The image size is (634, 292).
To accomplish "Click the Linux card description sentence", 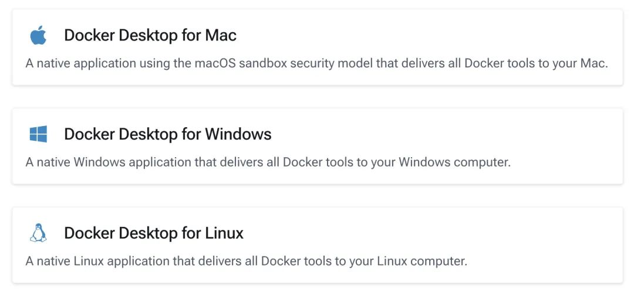I will point(247,261).
